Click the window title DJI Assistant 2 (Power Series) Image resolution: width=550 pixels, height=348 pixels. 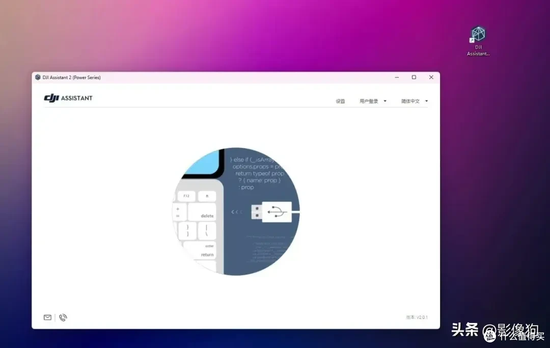(72, 77)
